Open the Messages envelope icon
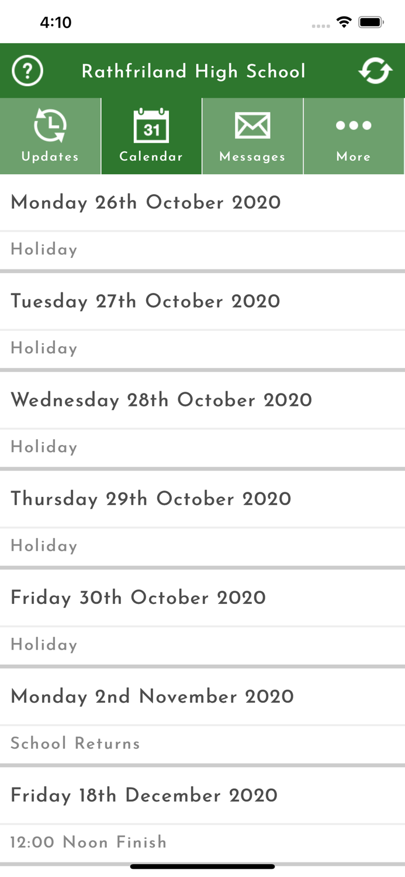The width and height of the screenshot is (405, 877). pyautogui.click(x=252, y=126)
